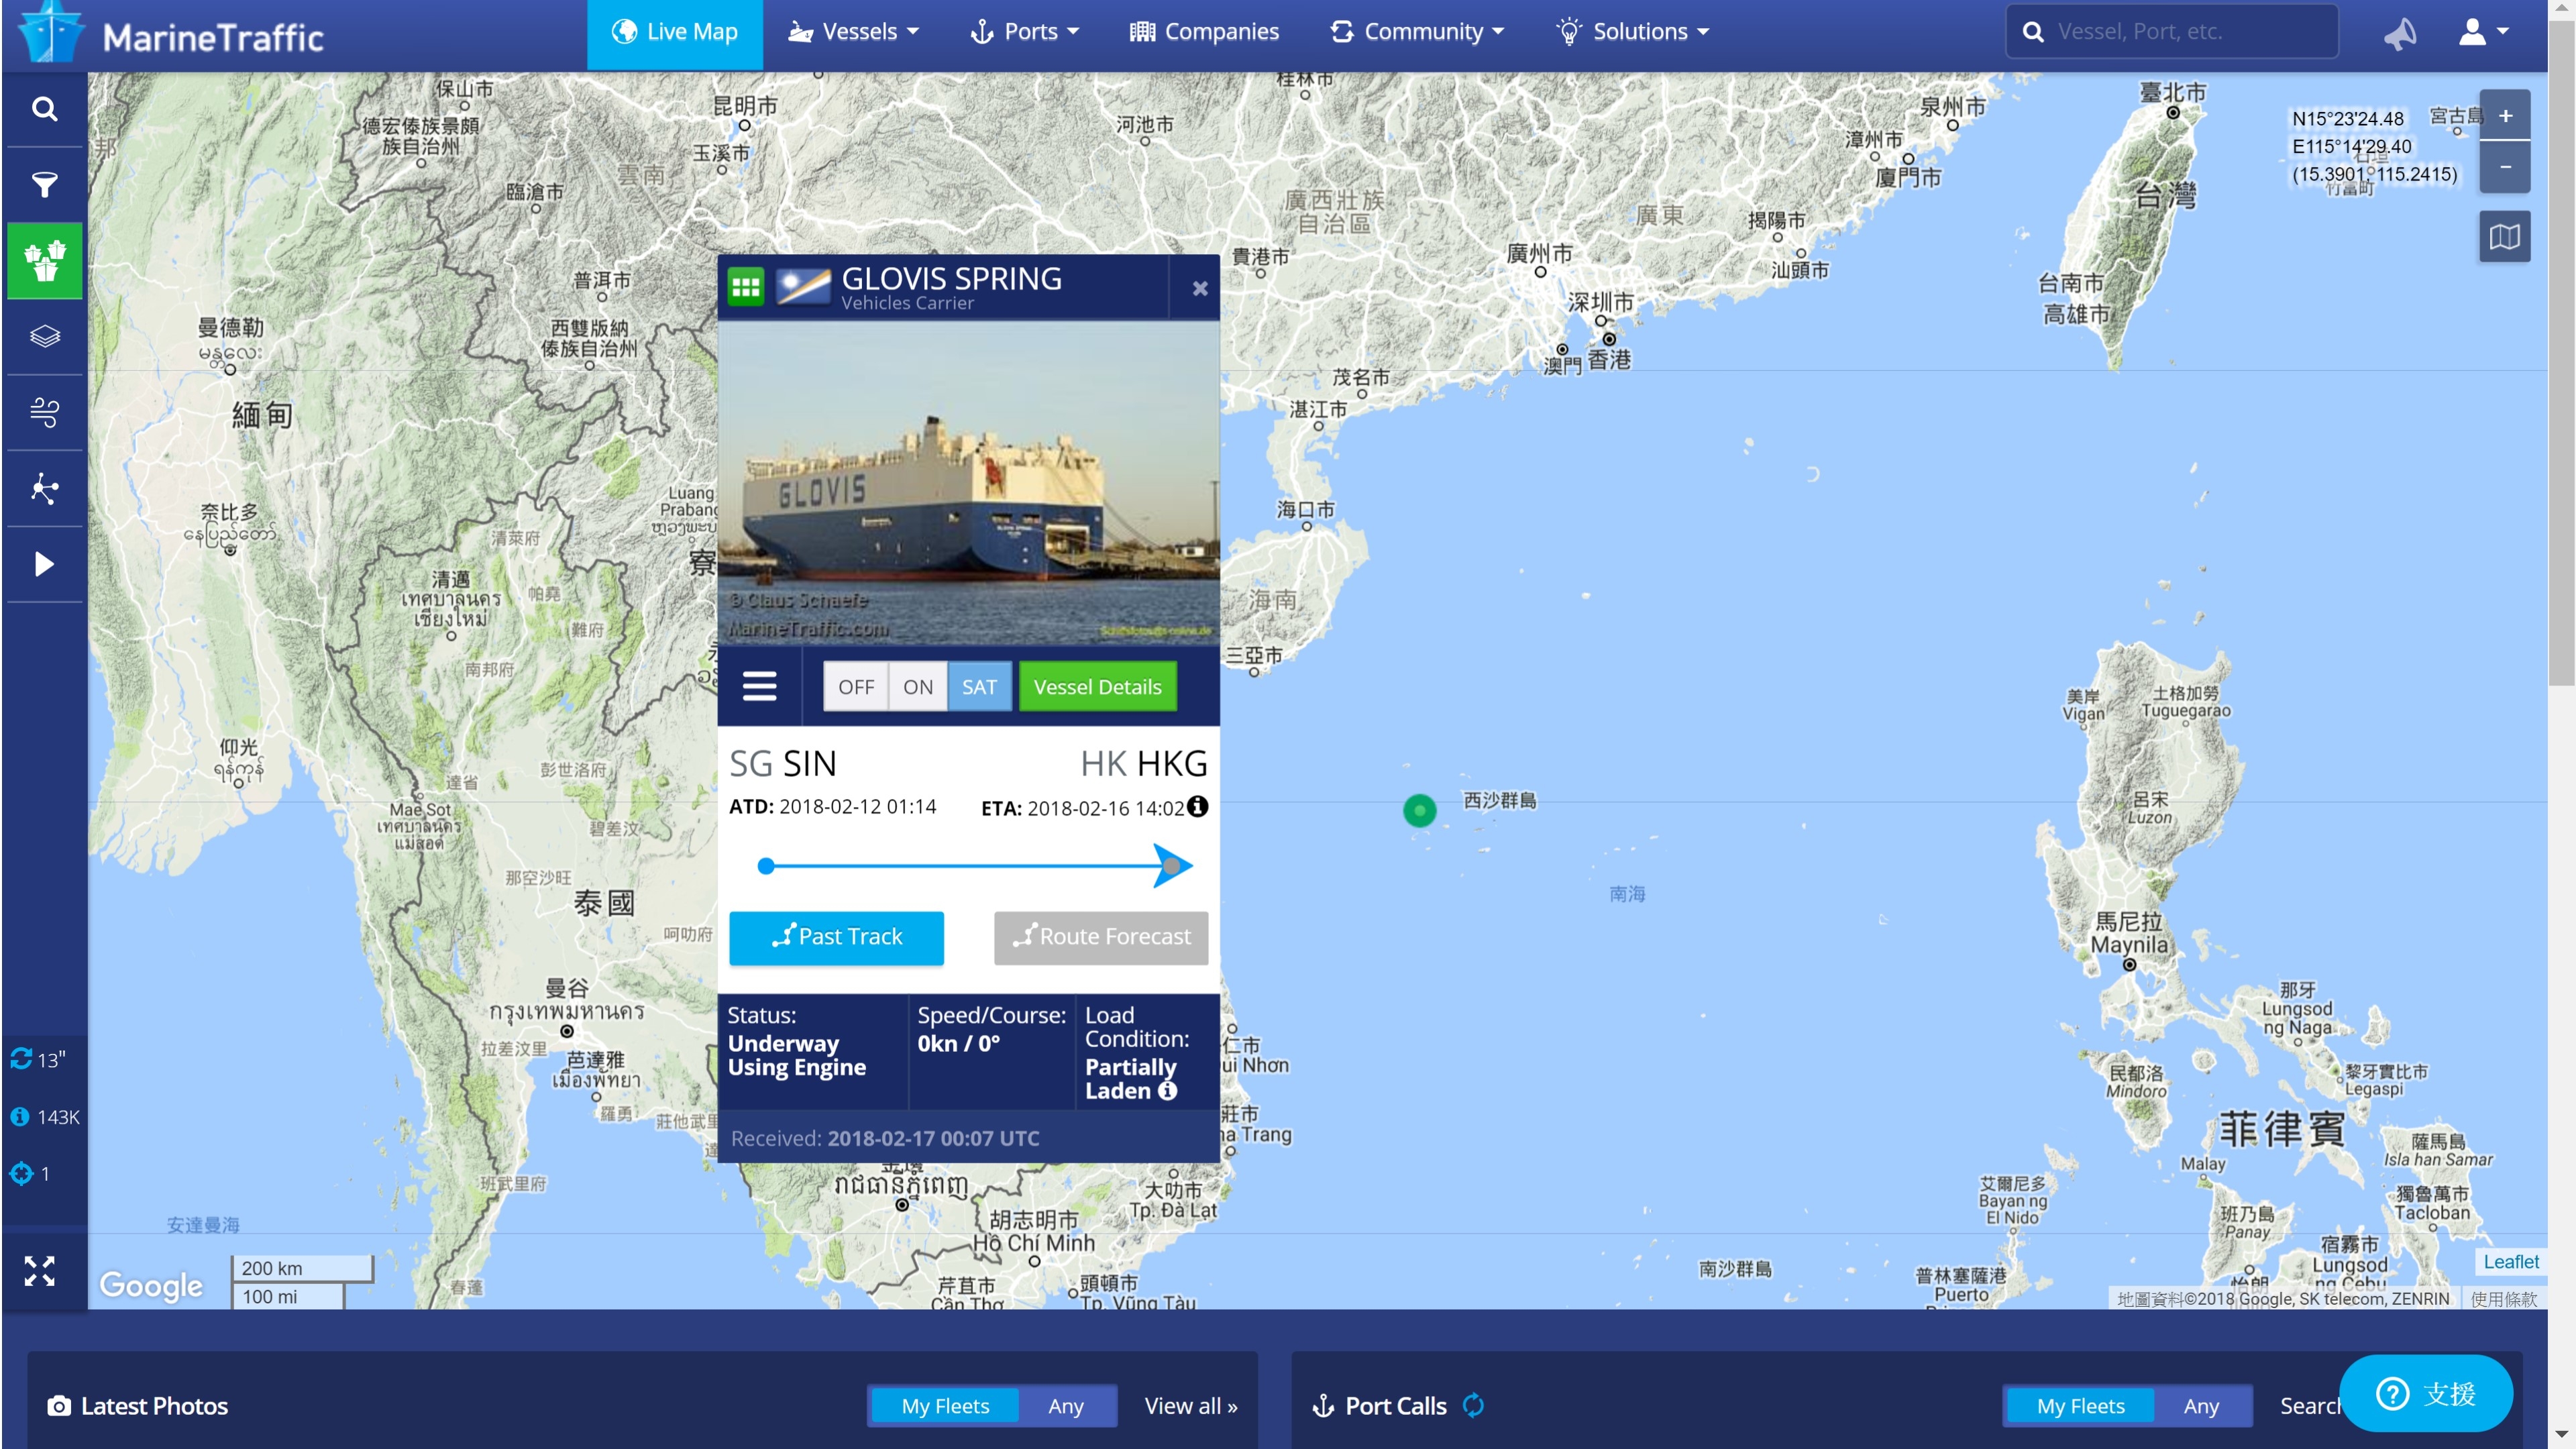Refresh the Port Calls panel
This screenshot has width=2576, height=1449.
[1474, 1405]
